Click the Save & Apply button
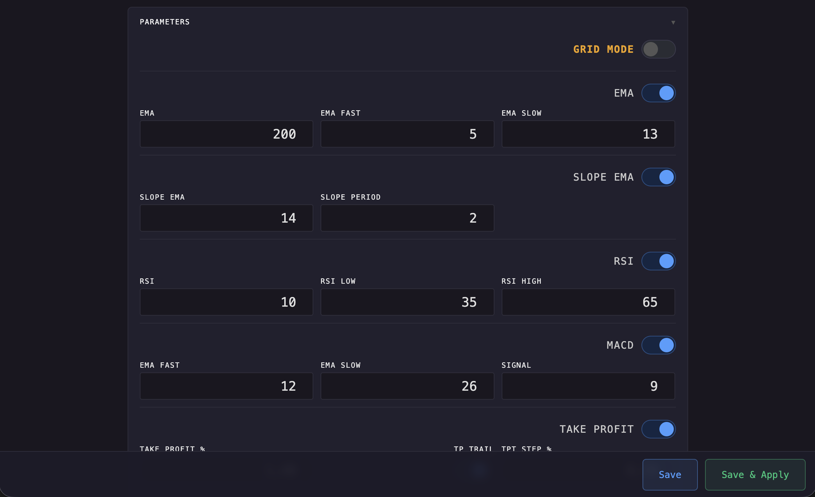This screenshot has height=497, width=815. (x=755, y=474)
